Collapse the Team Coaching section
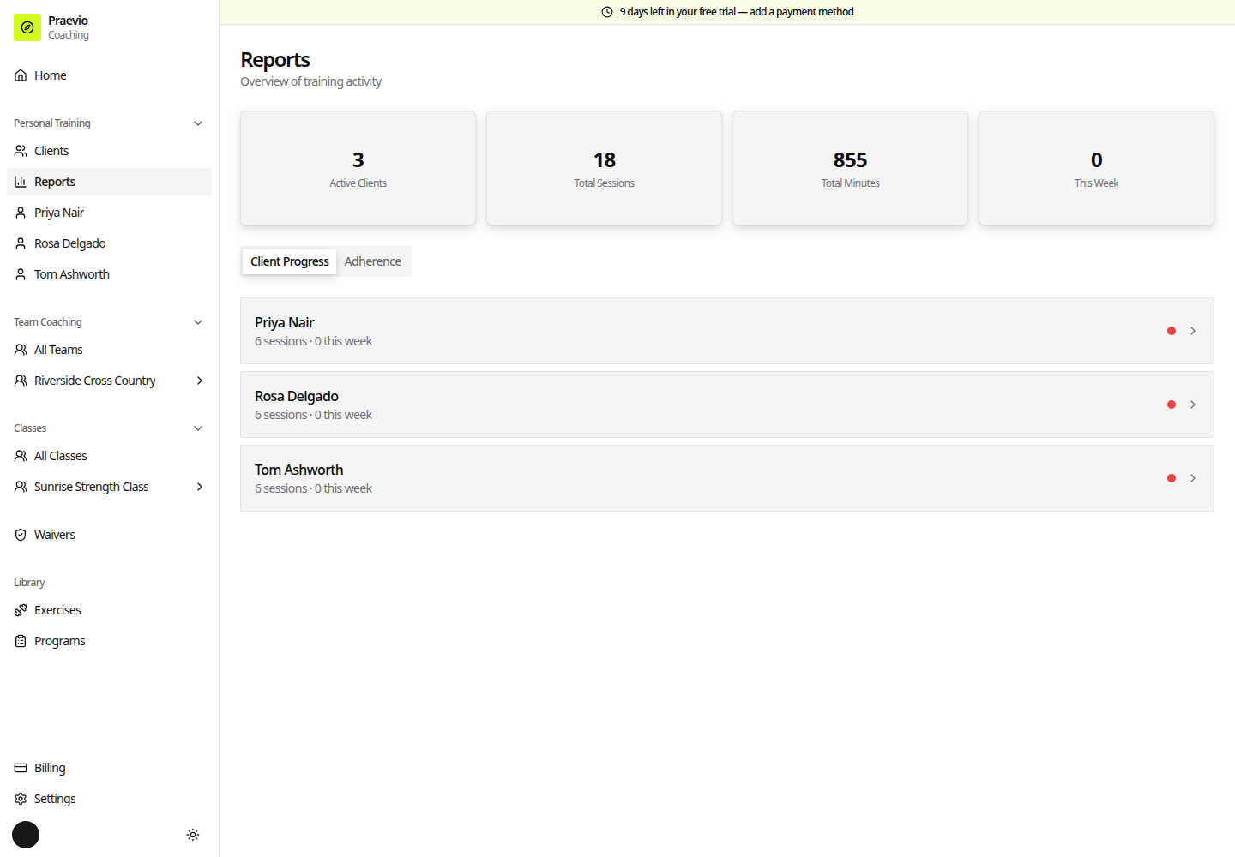 coord(198,322)
